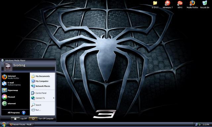Open the Recycle Bin on desktop
Viewport: 212px width, 127px height.
pos(205,4)
